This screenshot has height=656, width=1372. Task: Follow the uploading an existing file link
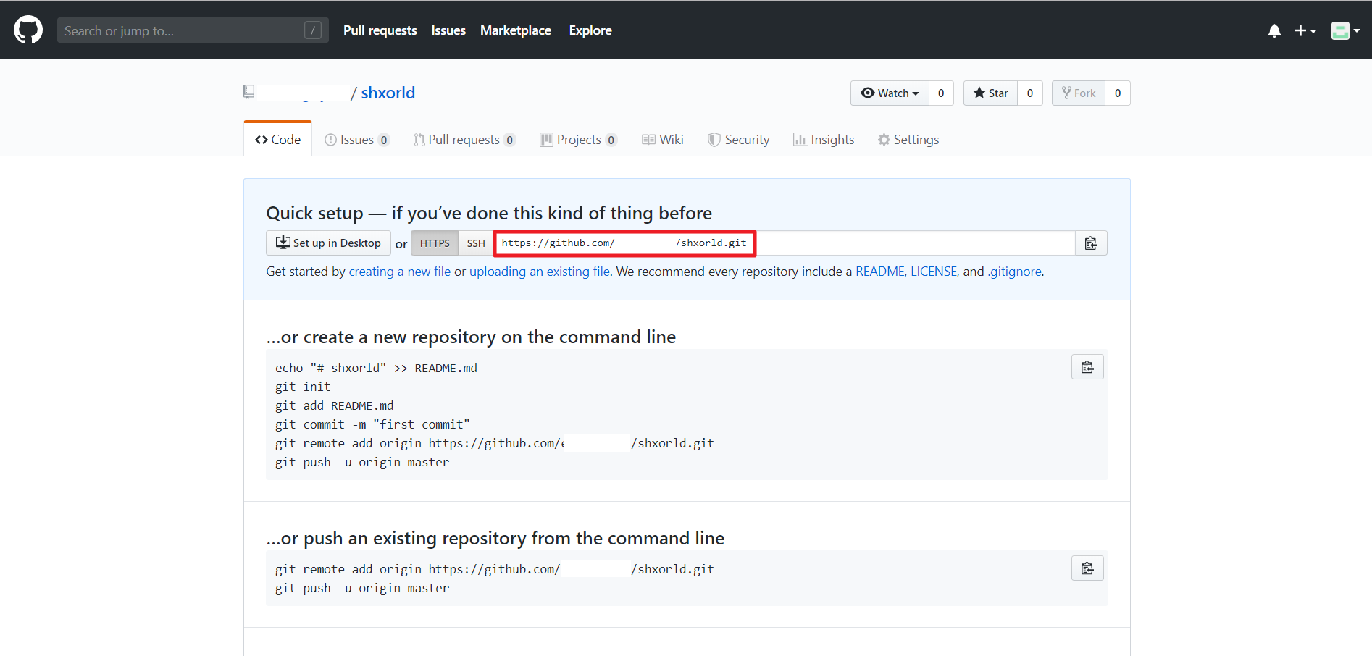(x=540, y=272)
